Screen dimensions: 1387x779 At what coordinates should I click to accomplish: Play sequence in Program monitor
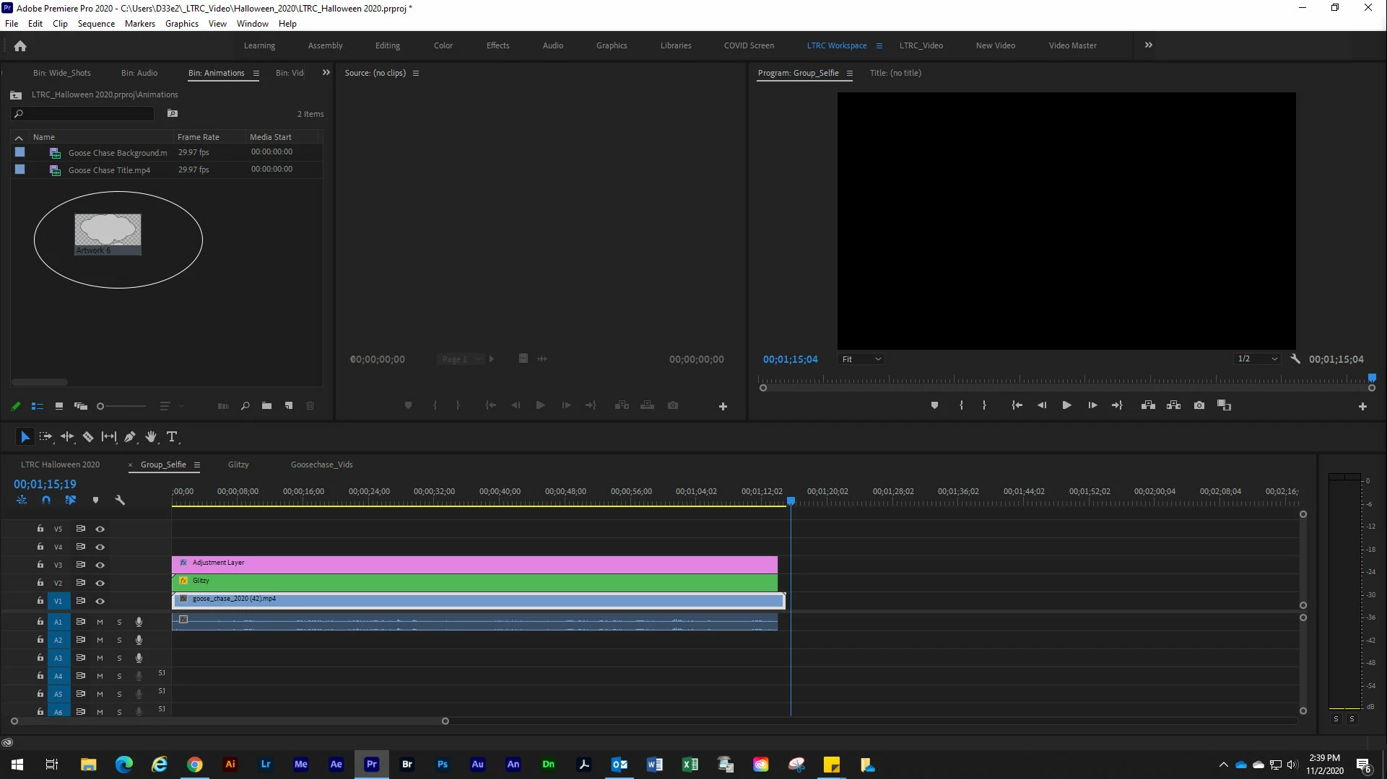[x=1066, y=405]
